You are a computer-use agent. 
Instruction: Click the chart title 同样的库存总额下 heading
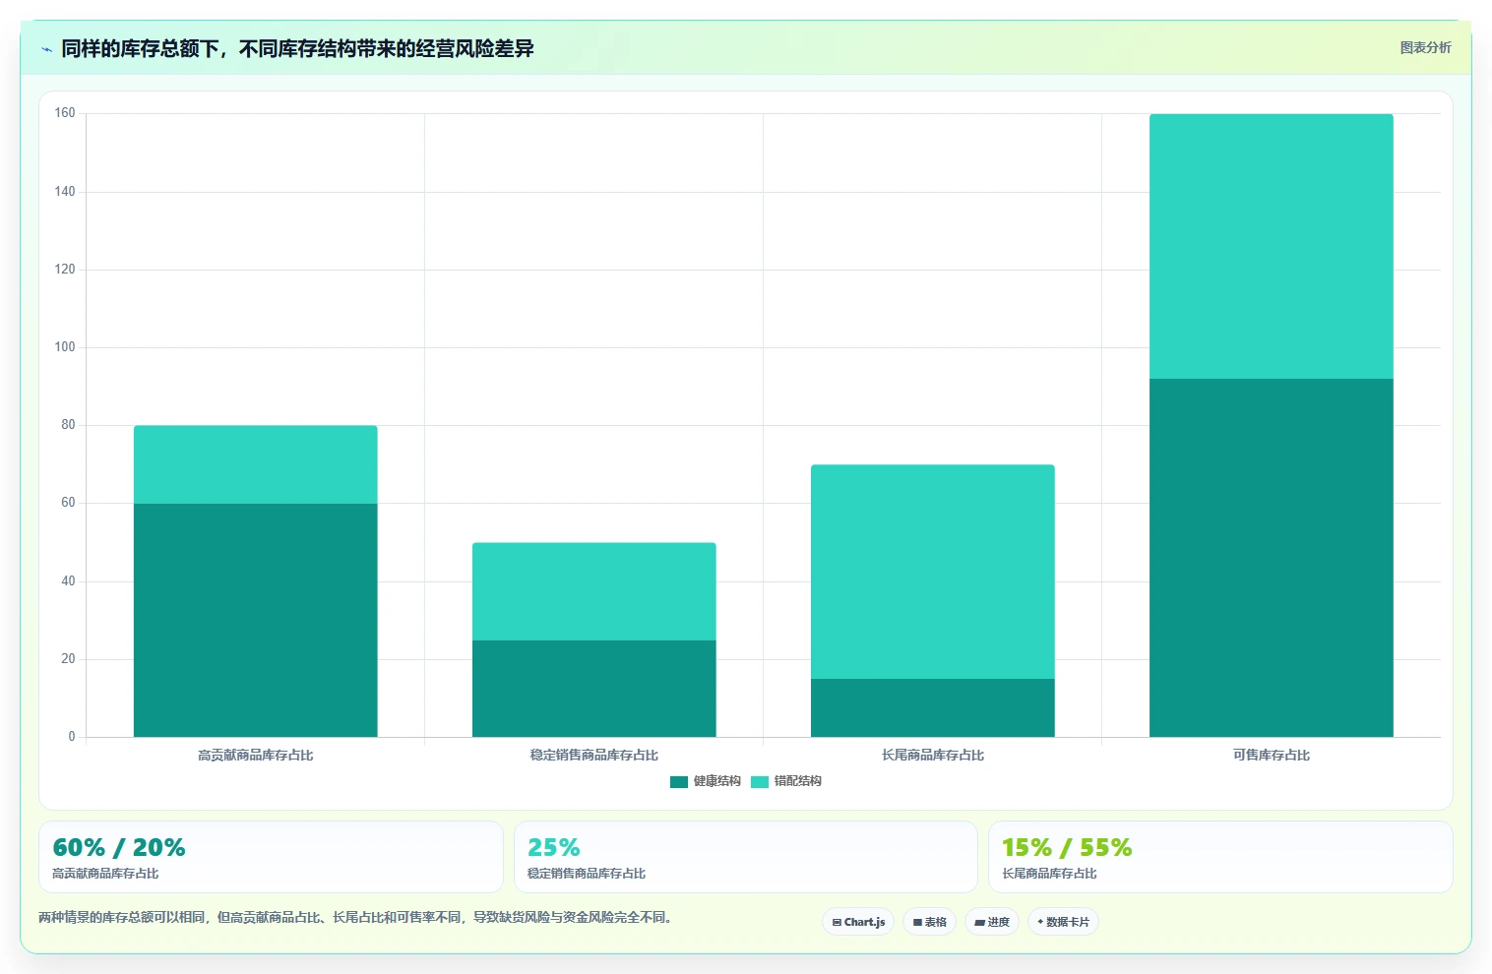click(297, 48)
